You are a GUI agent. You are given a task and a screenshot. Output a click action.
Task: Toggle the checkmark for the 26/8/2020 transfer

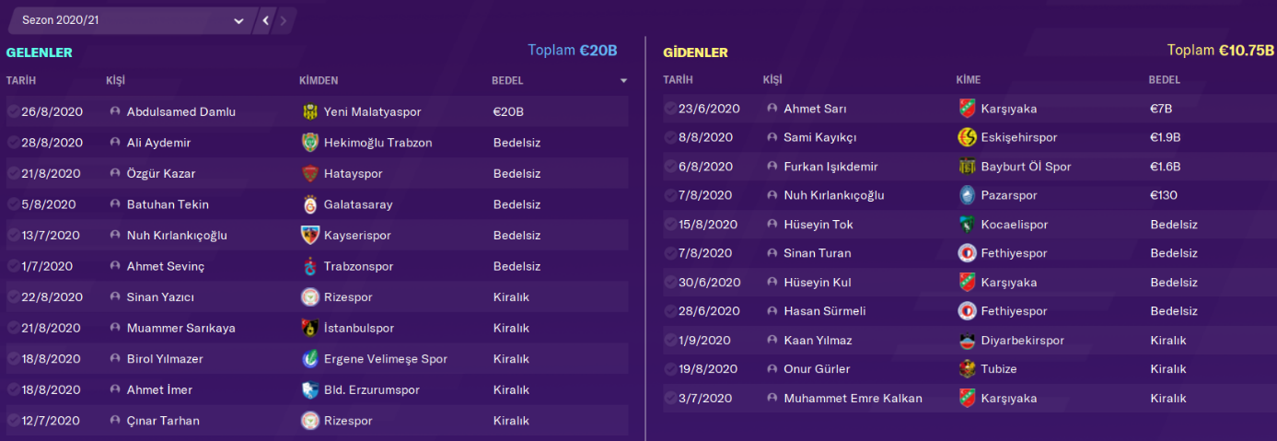13,111
